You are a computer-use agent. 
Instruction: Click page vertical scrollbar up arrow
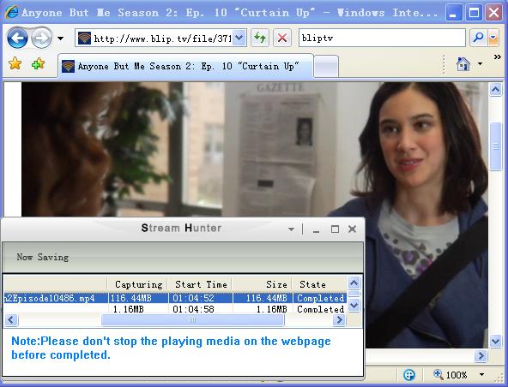point(495,90)
